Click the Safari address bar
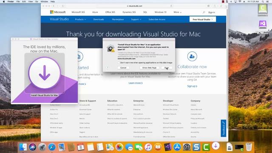This screenshot has height=153, width=272. (x=135, y=6)
